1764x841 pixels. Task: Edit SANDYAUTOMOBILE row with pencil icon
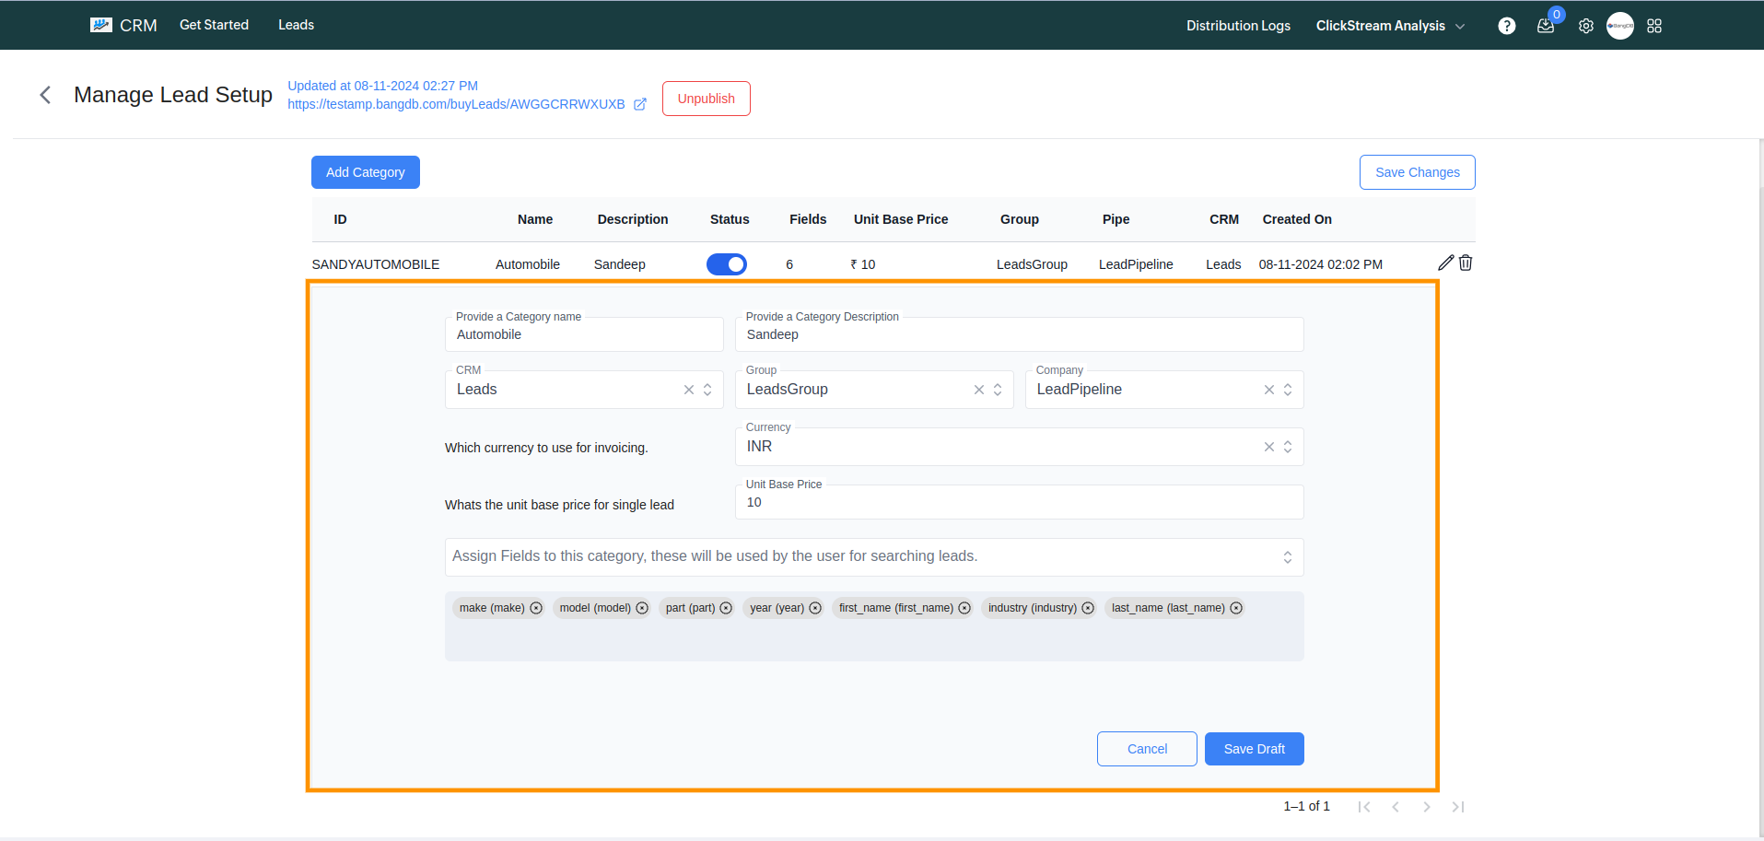click(1445, 263)
